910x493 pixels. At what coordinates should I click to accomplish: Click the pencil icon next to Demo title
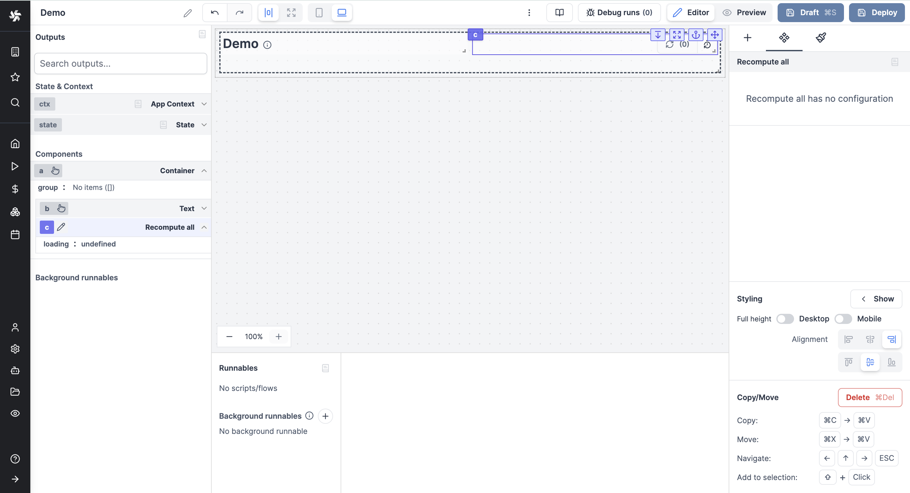pos(188,13)
